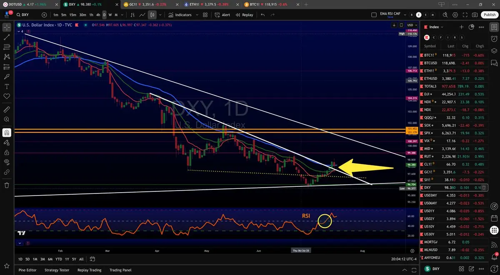Switch to the 15m timeframe

[x=72, y=15]
